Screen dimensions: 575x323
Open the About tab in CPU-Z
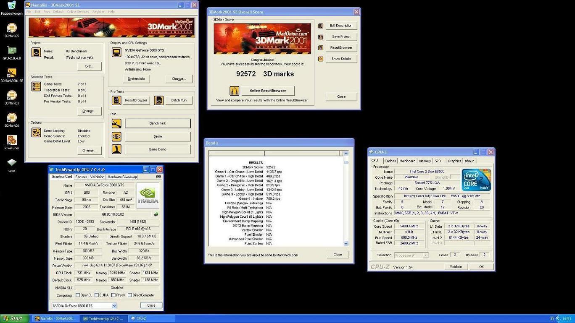pyautogui.click(x=469, y=161)
